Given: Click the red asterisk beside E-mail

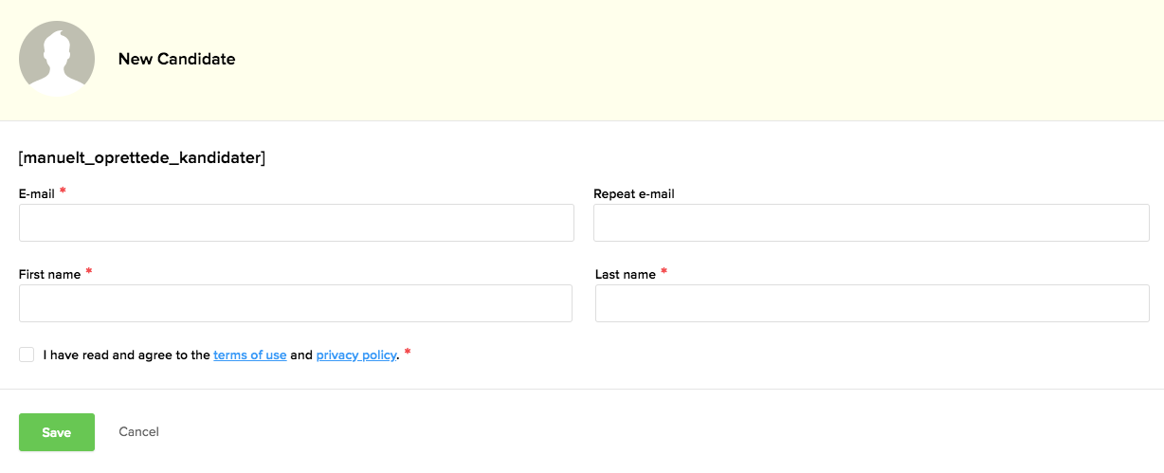Looking at the screenshot, I should click(63, 191).
